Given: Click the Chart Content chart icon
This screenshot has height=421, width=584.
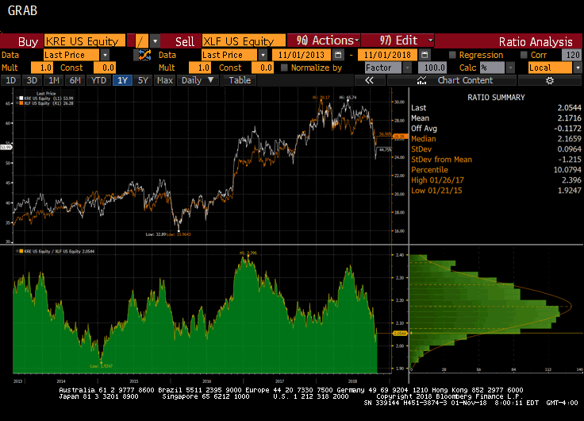Looking at the screenshot, I should coord(421,80).
